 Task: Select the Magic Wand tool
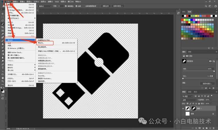[2, 24]
